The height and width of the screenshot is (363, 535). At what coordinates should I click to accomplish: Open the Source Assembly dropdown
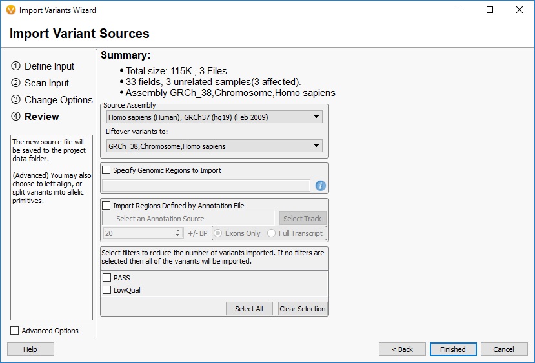tap(214, 117)
